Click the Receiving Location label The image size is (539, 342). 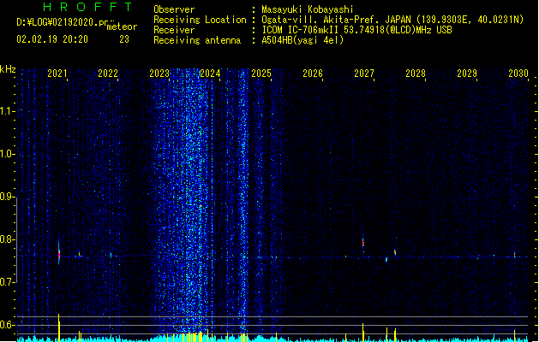[x=200, y=20]
